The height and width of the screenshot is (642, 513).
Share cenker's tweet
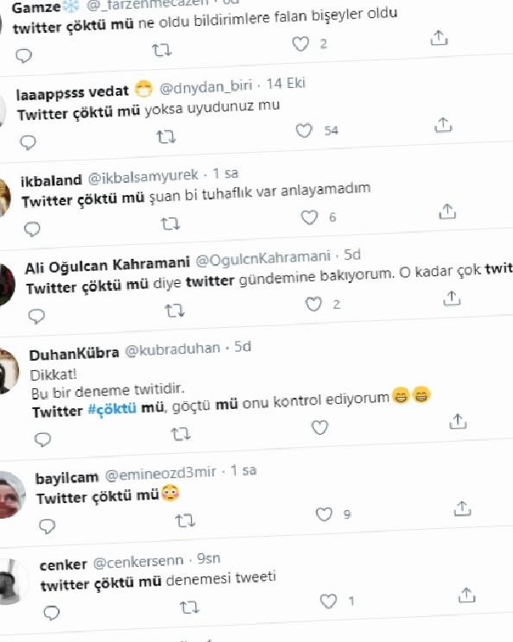point(466,595)
